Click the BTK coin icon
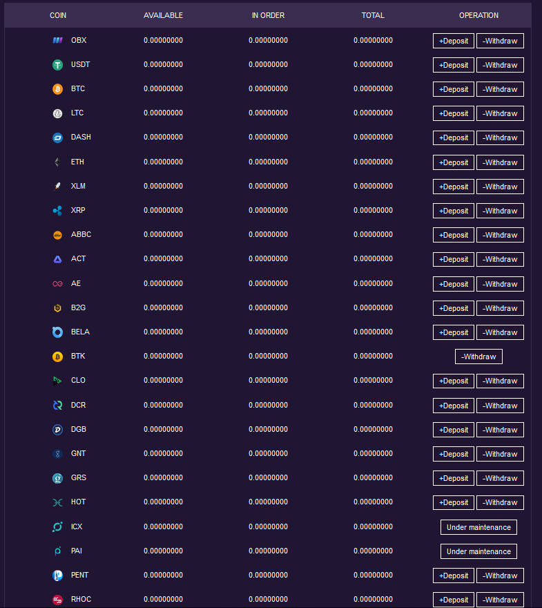Screen dimensions: 542x608 (58, 357)
